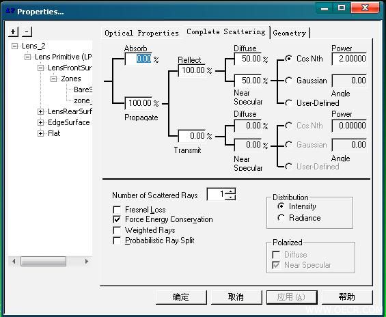
Task: Click the tree scrollbar left arrow
Action: click(x=14, y=261)
